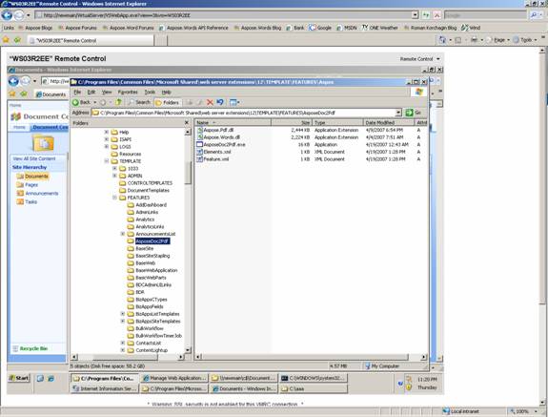
Task: Switch to Manage Web Application taskbar item
Action: pos(174,378)
